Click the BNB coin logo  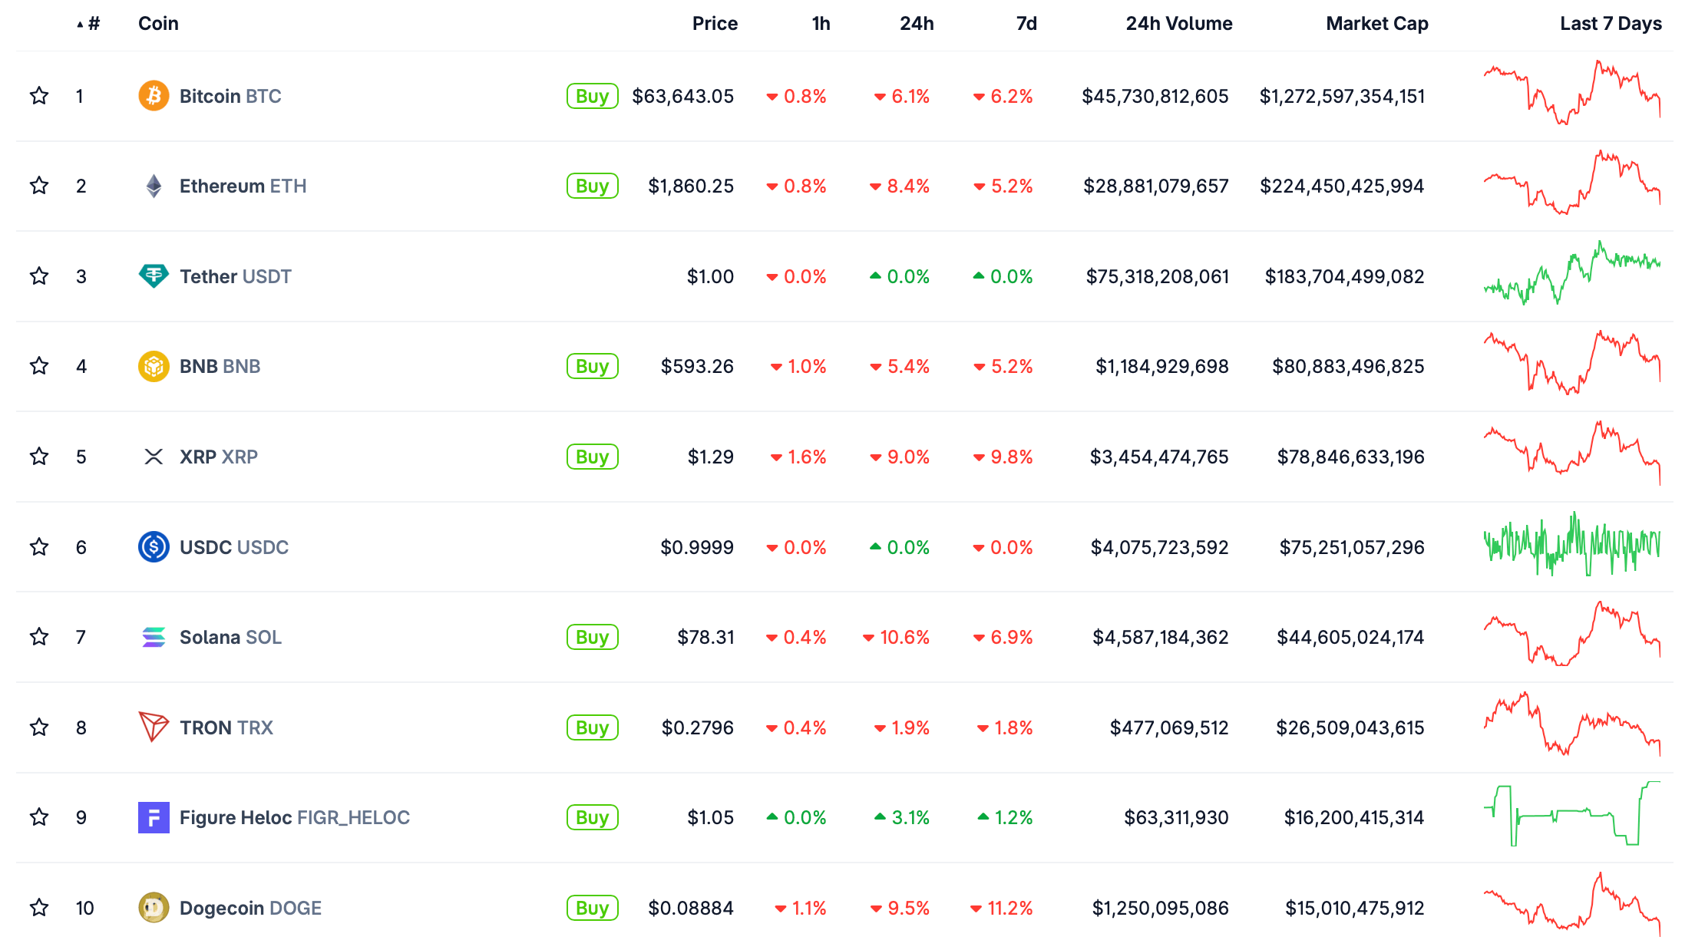[x=154, y=366]
